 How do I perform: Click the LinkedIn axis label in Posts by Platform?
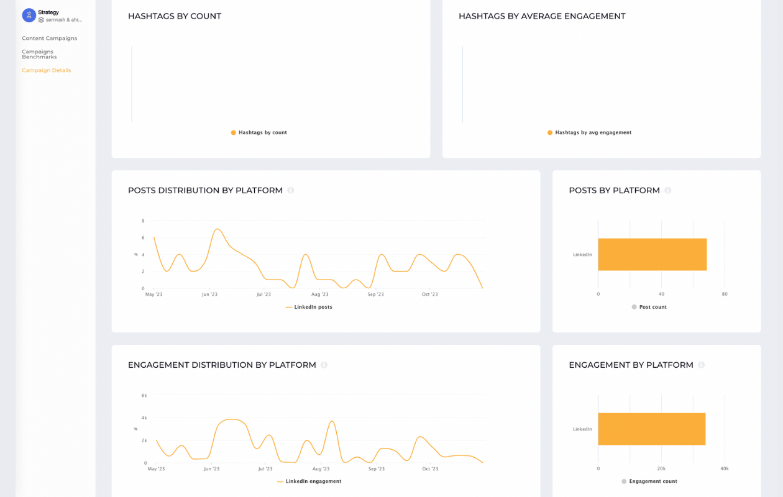pyautogui.click(x=582, y=255)
